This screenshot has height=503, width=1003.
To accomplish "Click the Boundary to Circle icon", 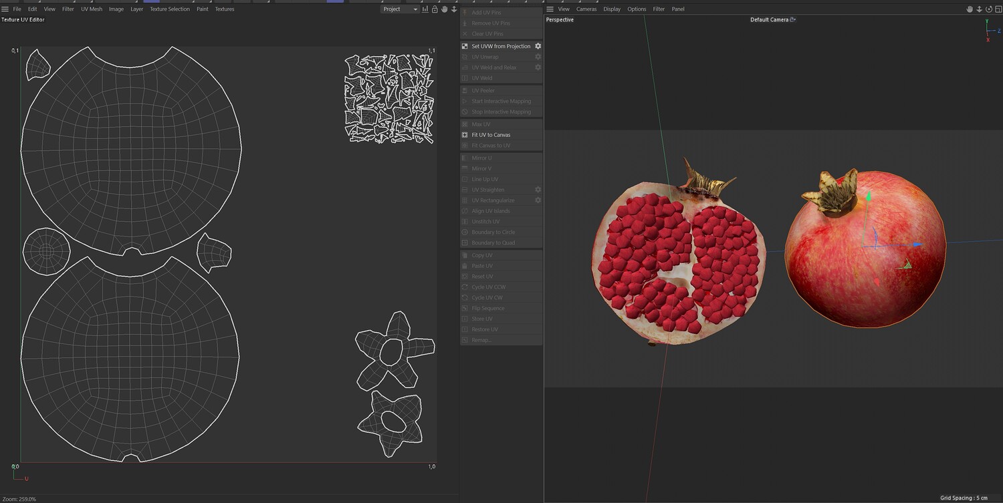I will tap(465, 232).
